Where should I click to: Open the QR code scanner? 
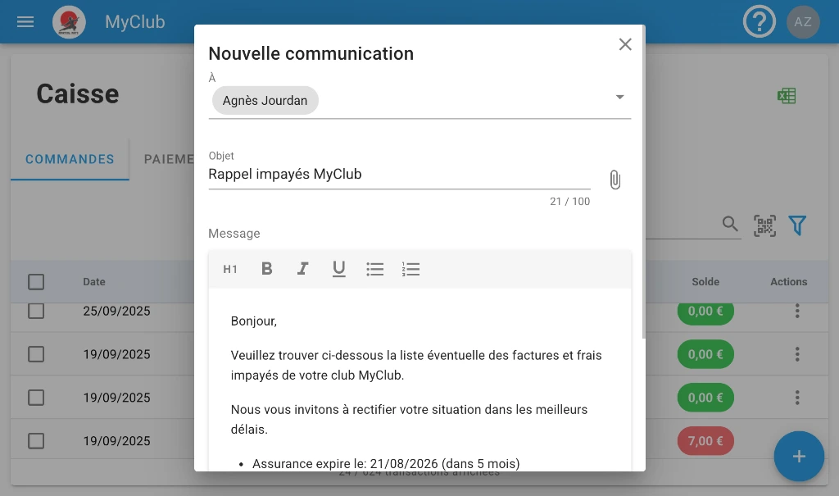pyautogui.click(x=764, y=225)
